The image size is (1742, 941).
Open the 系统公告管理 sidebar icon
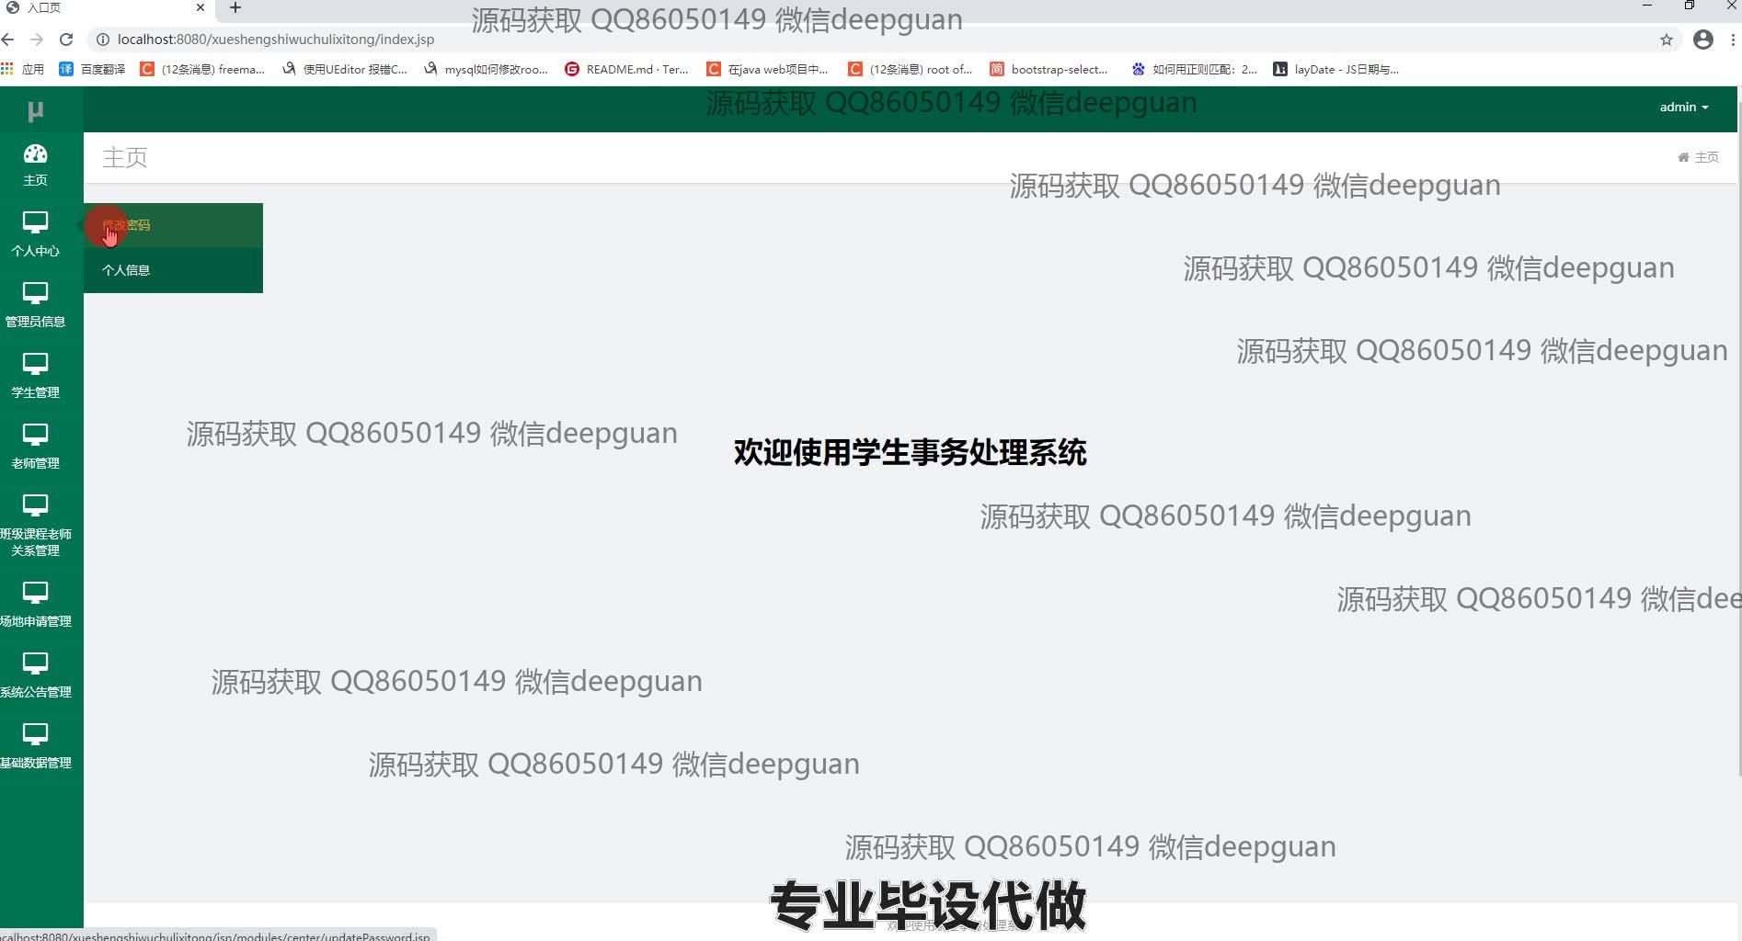35,664
